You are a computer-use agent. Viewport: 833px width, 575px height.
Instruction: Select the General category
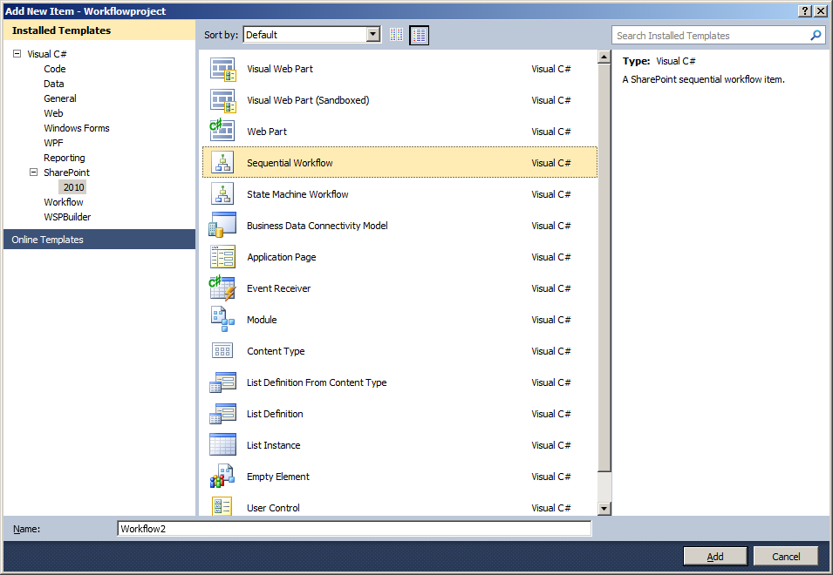[60, 98]
